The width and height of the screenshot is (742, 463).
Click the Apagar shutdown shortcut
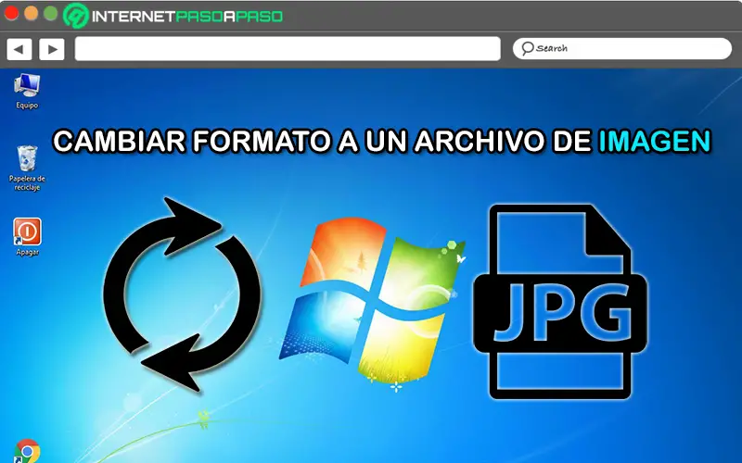tap(27, 236)
